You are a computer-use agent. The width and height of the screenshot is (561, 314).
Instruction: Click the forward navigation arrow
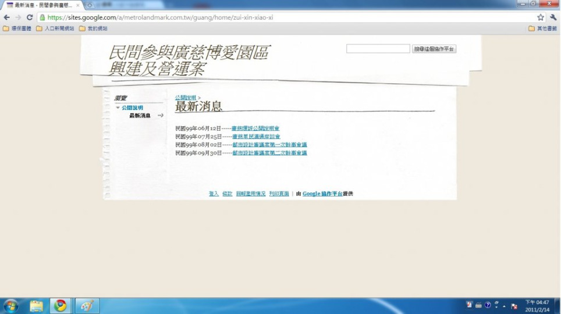(x=17, y=17)
